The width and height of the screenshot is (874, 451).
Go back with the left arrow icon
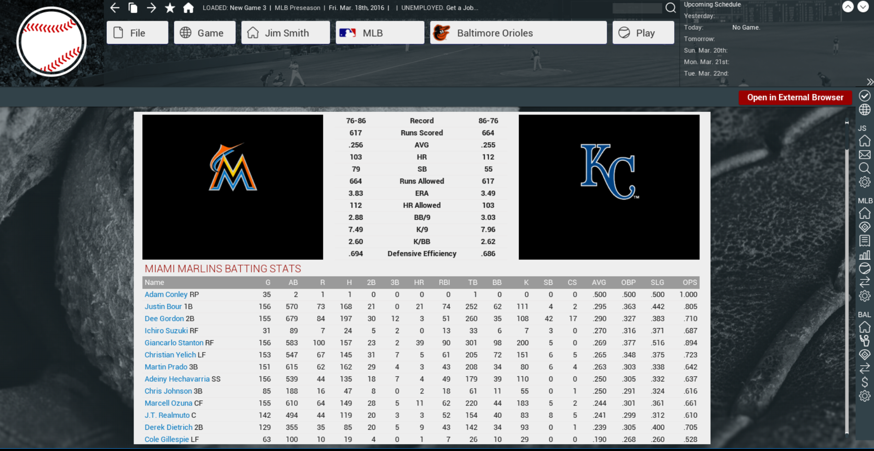115,7
